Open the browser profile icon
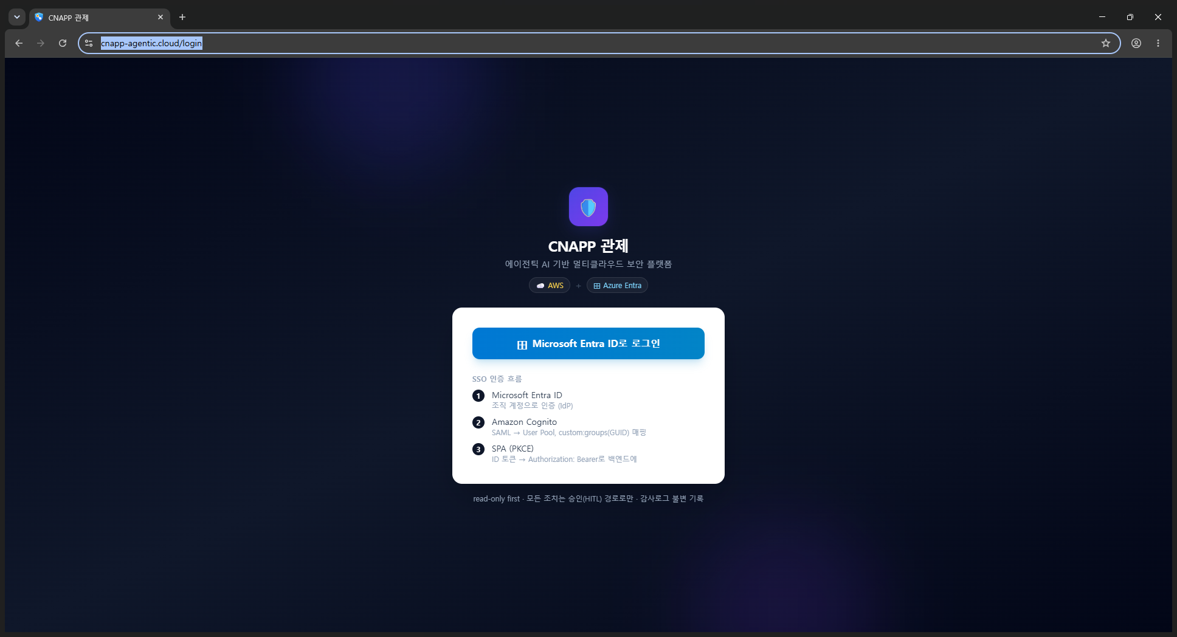Viewport: 1177px width, 637px height. (1136, 43)
